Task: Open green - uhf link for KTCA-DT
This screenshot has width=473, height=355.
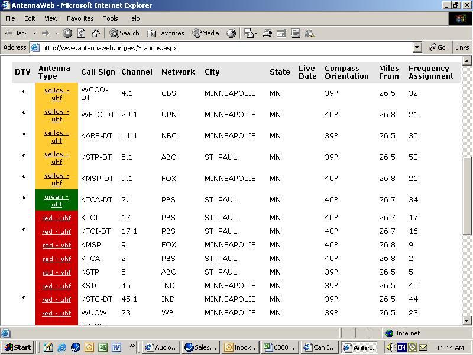Action: coord(57,201)
